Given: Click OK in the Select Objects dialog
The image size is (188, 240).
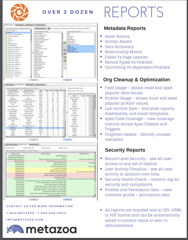Looking at the screenshot, I should point(34,80).
